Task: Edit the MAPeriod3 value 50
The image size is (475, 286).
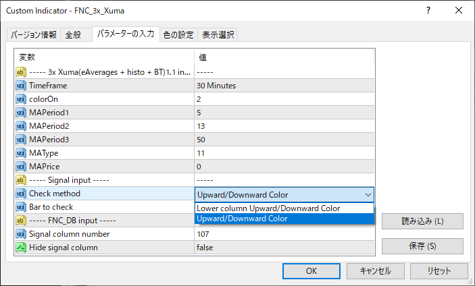Action: (284, 140)
